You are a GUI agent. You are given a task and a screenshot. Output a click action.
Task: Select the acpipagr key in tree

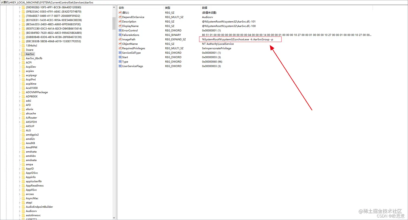click(31, 75)
